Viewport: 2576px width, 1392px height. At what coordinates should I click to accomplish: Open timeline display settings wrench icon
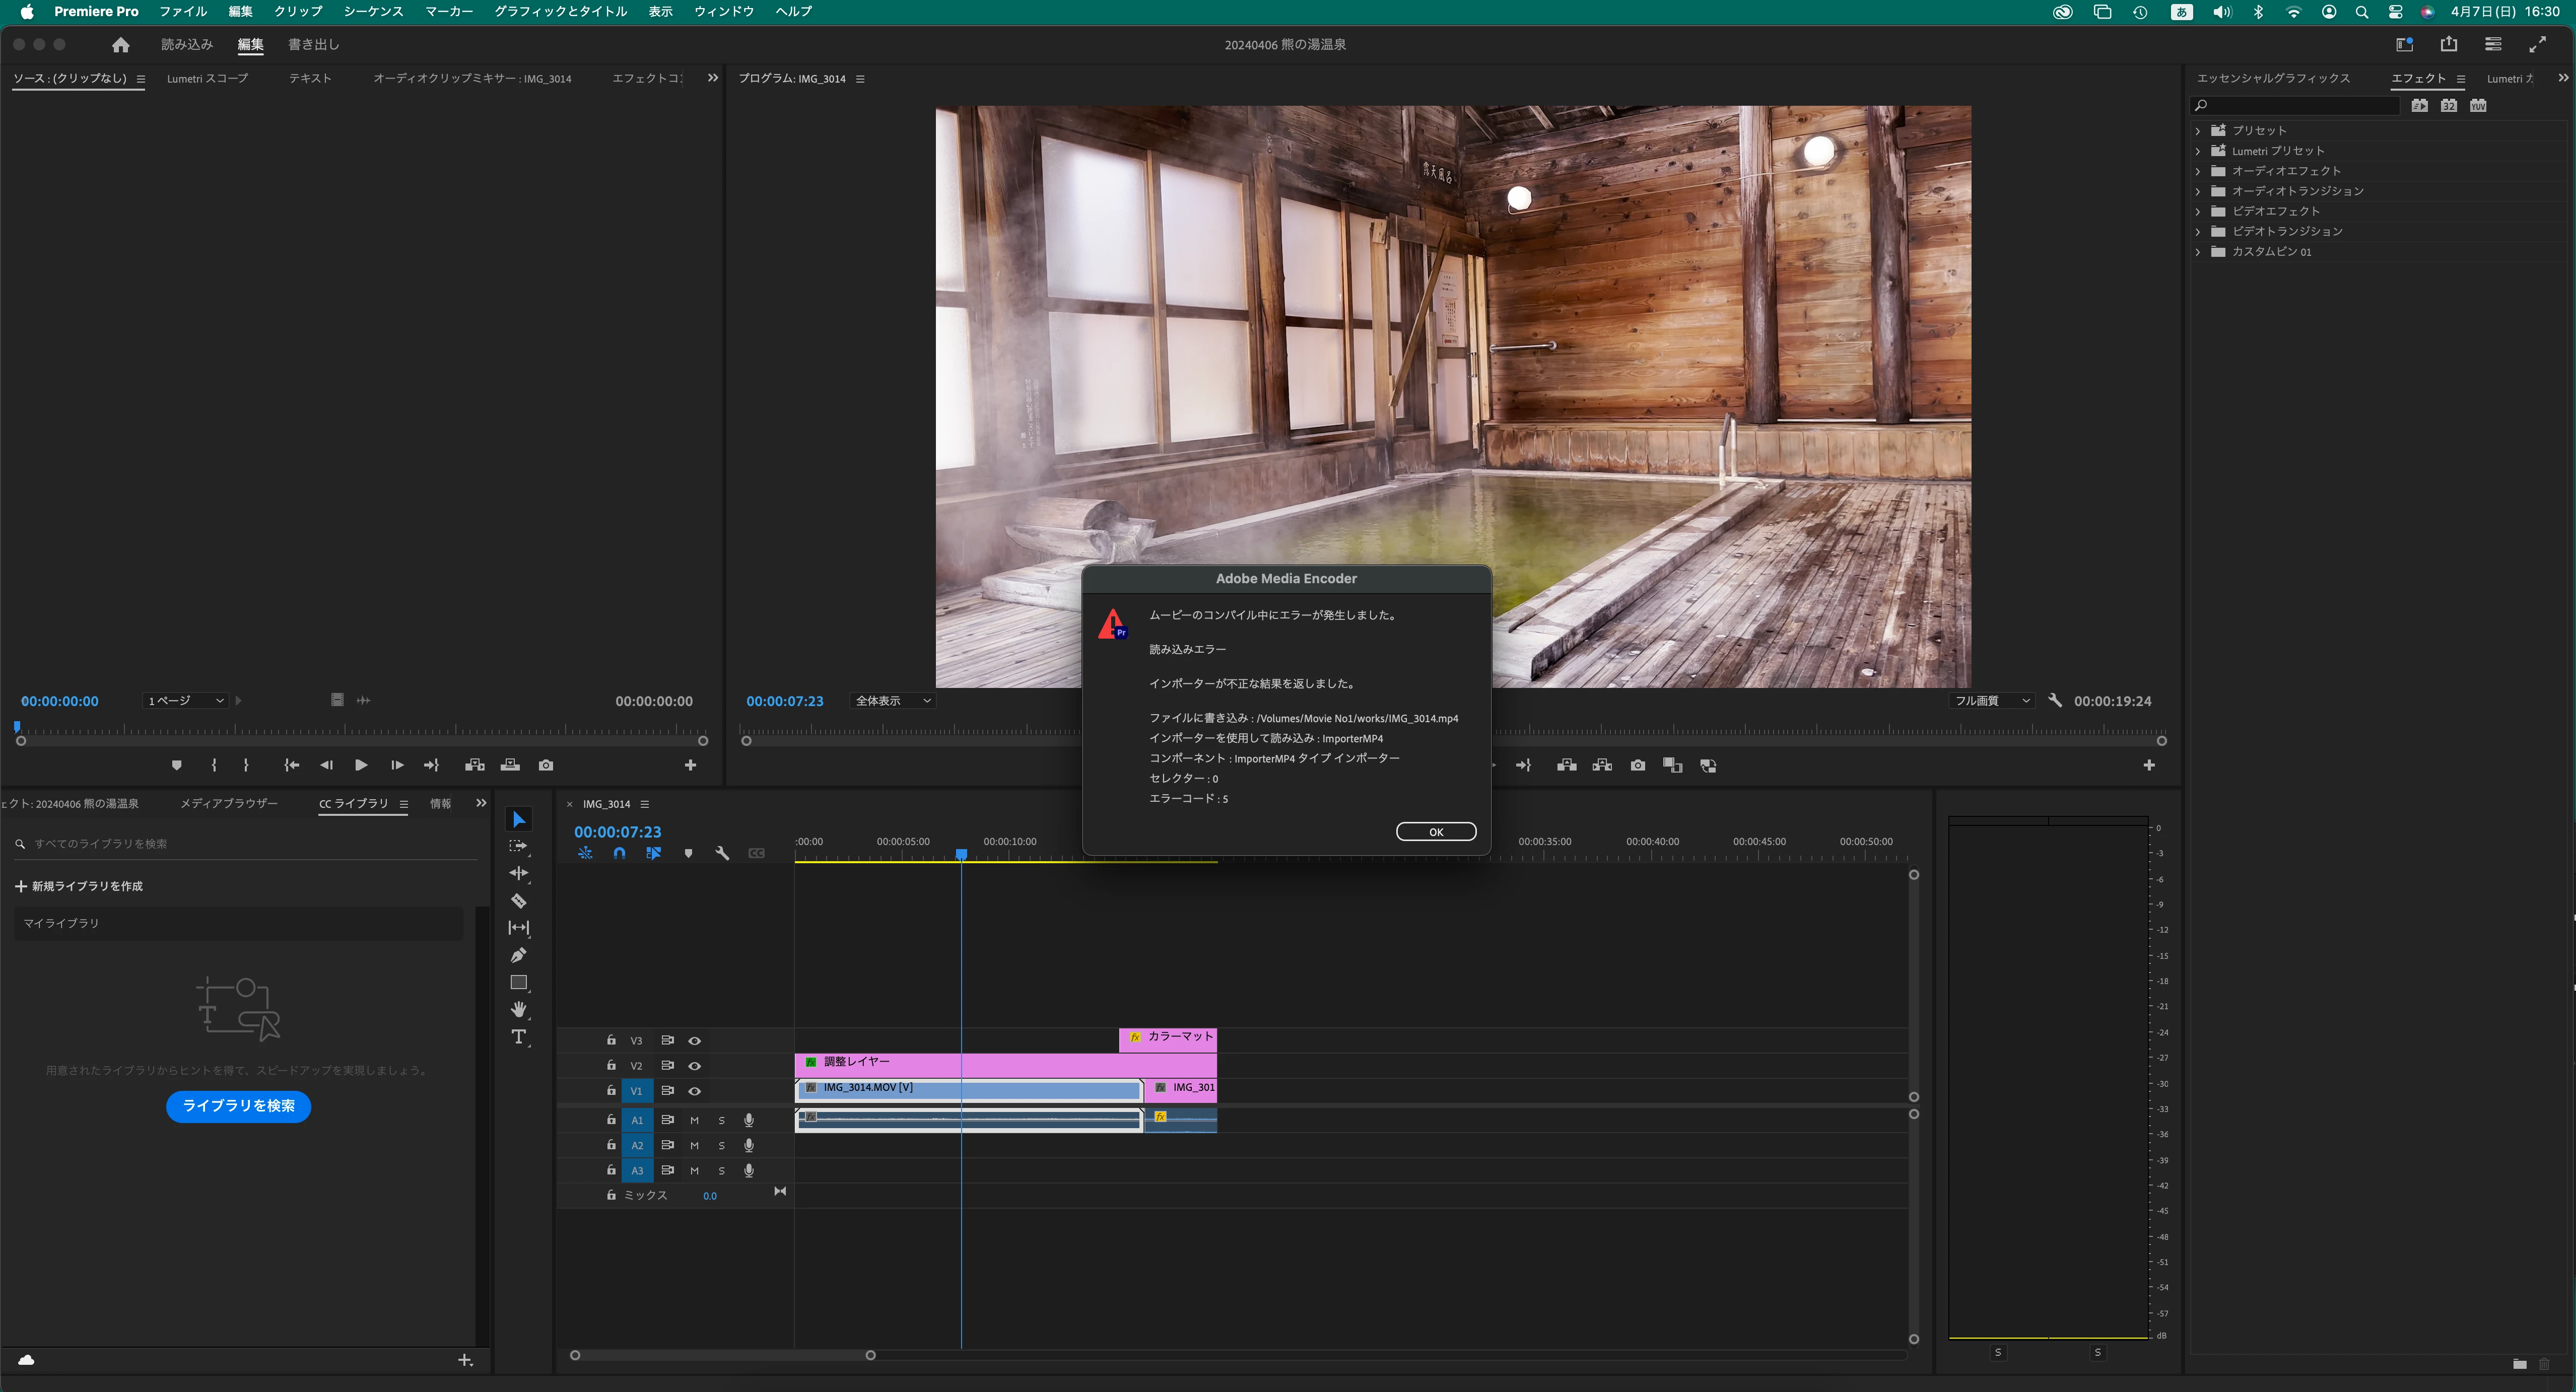coord(722,853)
